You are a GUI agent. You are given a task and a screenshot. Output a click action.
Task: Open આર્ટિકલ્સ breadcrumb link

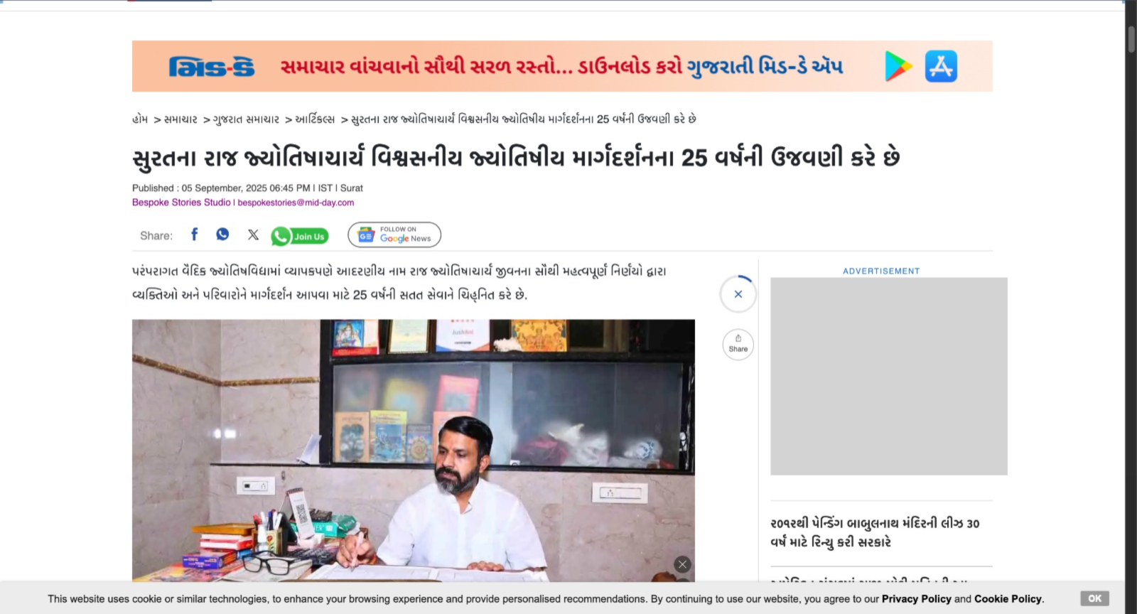pyautogui.click(x=315, y=119)
